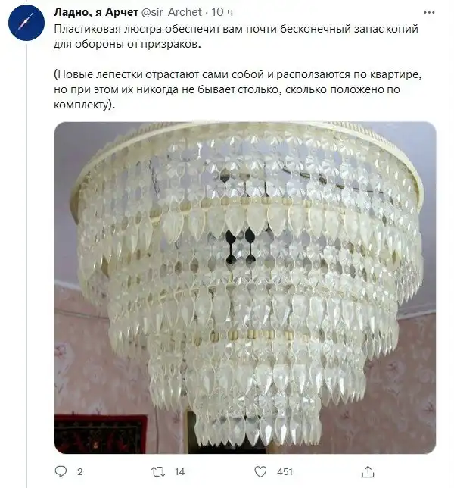Retweet using the arrows icon
Image resolution: width=454 pixels, height=488 pixels.
pyautogui.click(x=158, y=472)
